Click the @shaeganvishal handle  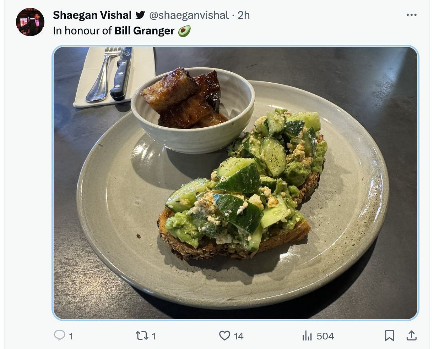point(189,15)
